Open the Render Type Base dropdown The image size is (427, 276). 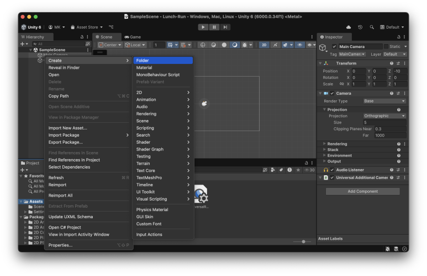click(x=384, y=101)
